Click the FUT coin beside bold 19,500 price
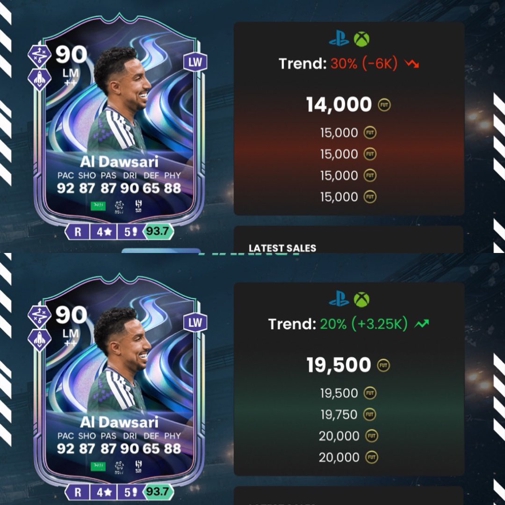Image resolution: width=505 pixels, height=505 pixels. tap(383, 365)
